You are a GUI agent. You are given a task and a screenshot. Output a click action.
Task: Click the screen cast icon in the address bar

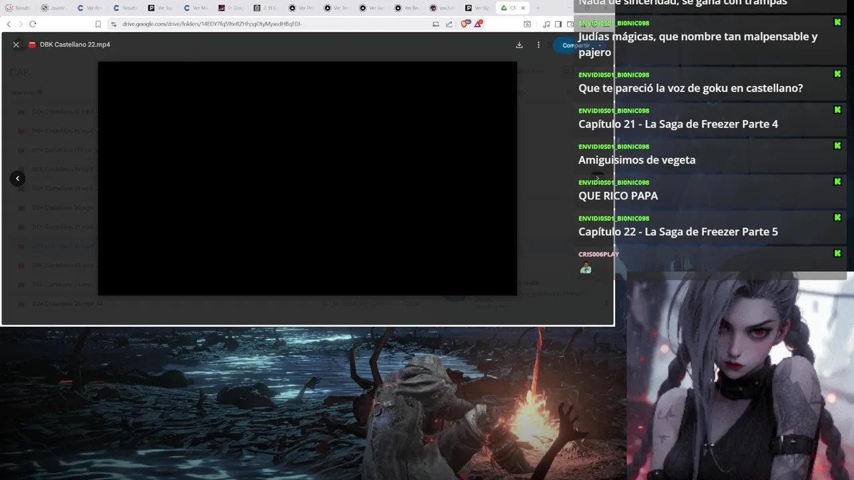click(436, 24)
